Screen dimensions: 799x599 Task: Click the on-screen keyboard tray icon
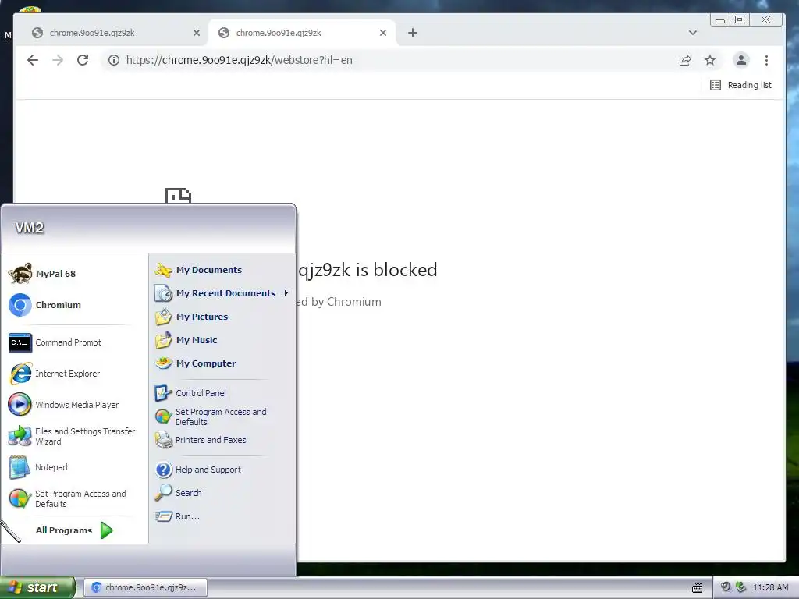[x=697, y=588]
